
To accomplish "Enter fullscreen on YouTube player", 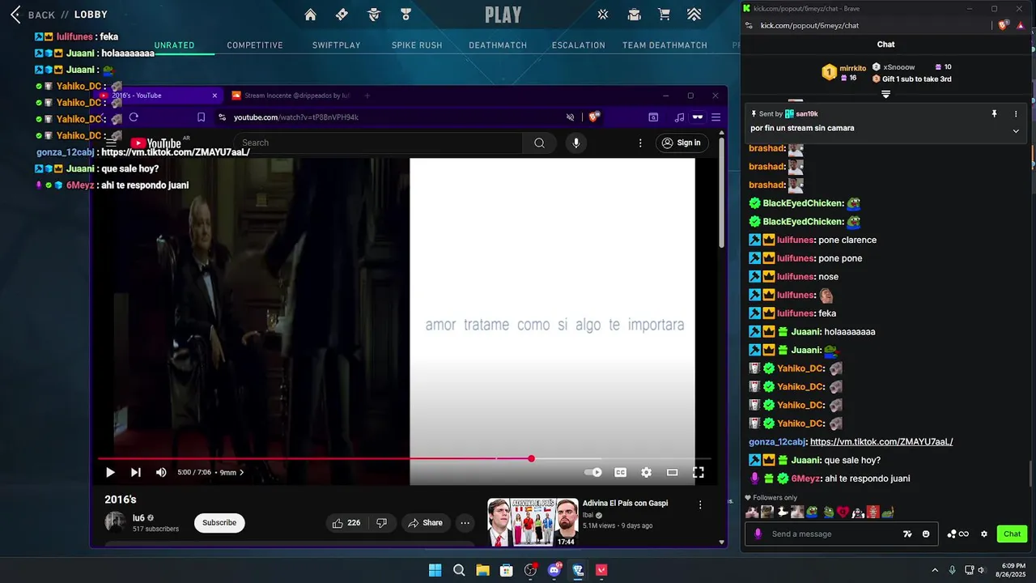I will pos(698,472).
